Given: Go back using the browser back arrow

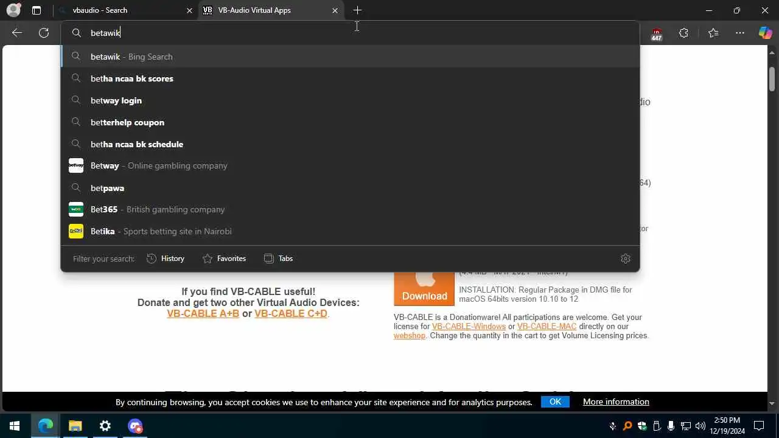Looking at the screenshot, I should click(x=17, y=33).
